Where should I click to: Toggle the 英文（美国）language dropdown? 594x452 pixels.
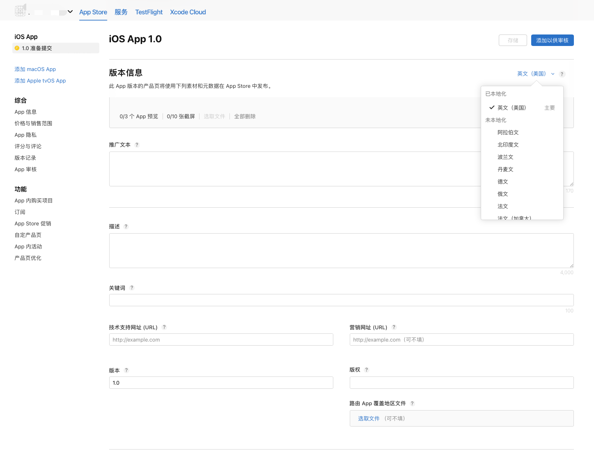pos(536,74)
